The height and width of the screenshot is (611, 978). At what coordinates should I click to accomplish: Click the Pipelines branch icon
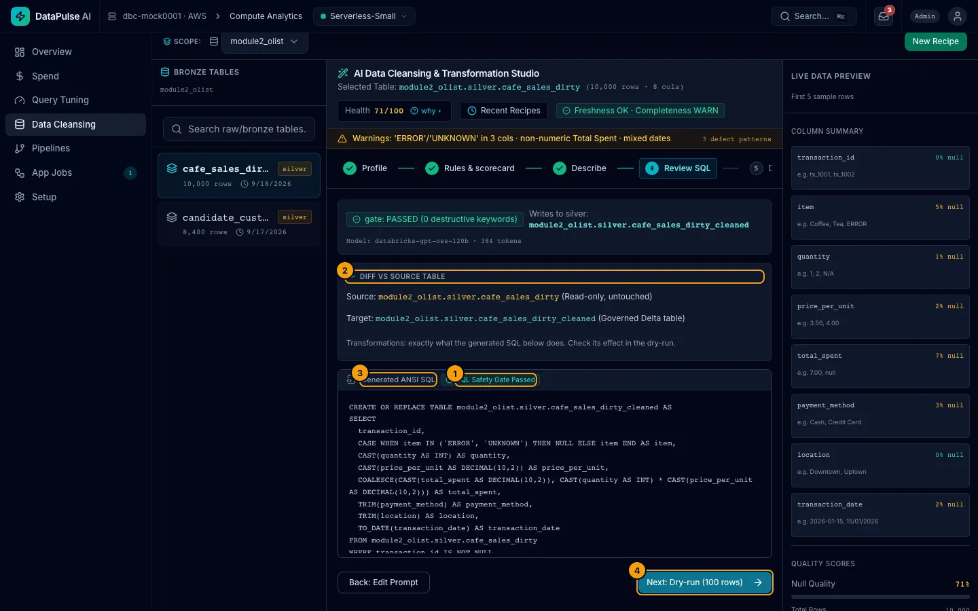click(20, 148)
